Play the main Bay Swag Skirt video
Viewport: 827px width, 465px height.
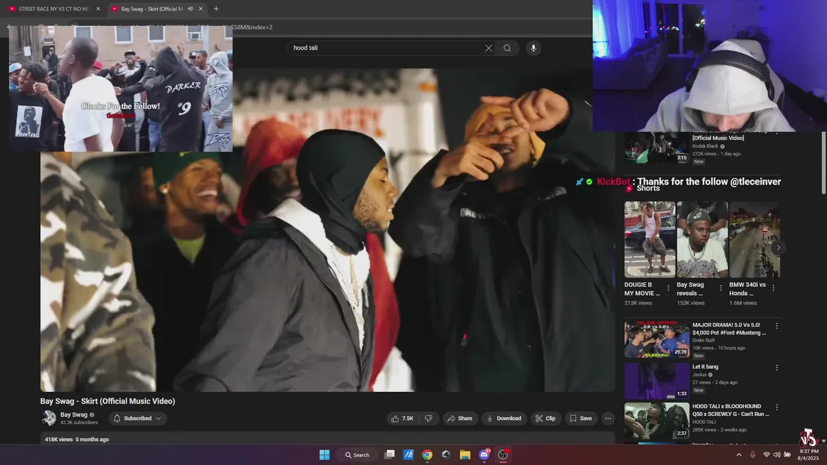coord(328,230)
